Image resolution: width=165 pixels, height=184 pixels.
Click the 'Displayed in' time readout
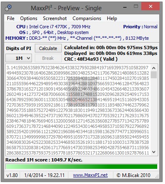[111, 53]
